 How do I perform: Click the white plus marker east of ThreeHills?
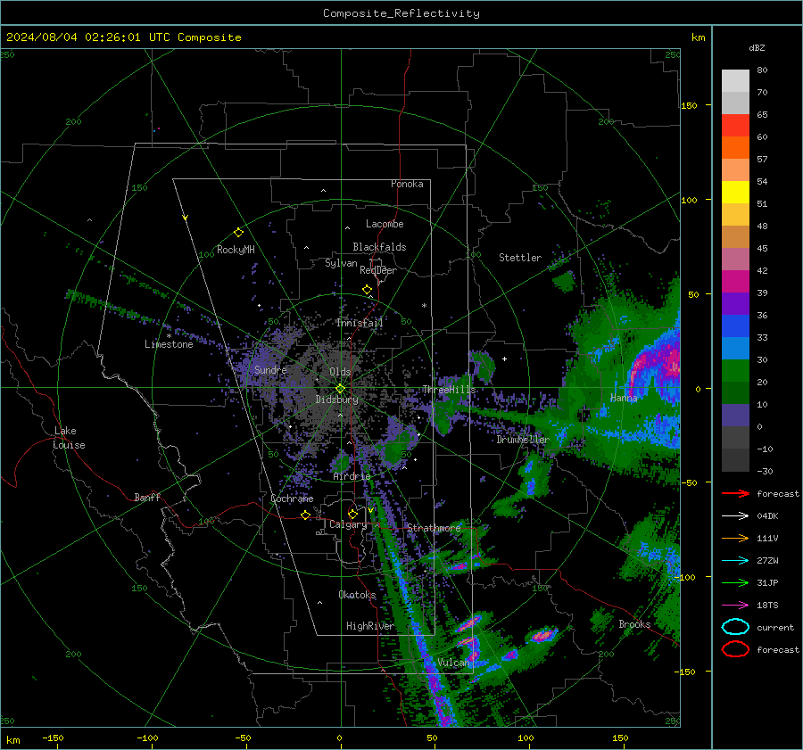point(504,359)
